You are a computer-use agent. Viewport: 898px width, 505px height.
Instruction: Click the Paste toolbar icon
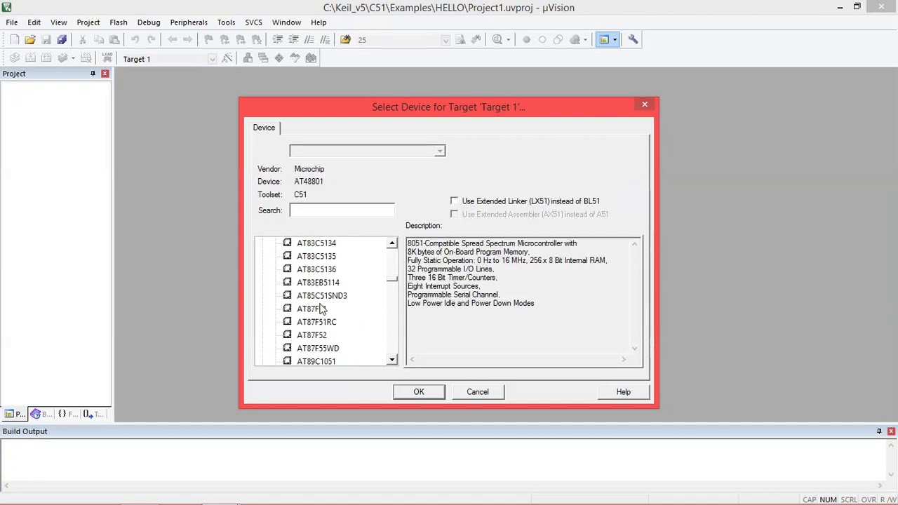click(x=114, y=40)
